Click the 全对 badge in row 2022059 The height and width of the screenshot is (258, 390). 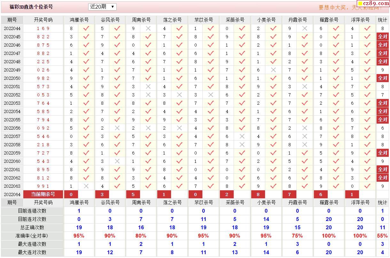(383, 153)
